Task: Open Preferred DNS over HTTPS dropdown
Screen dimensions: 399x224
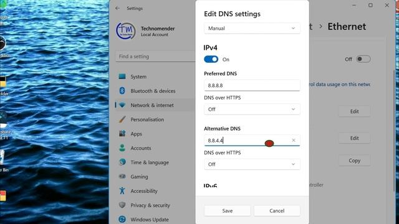Action: click(252, 110)
